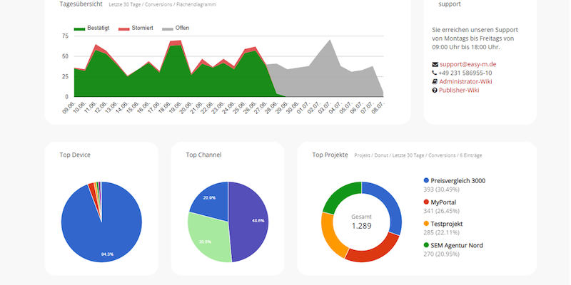Click the phone icon next to support number
The image size is (571, 285).
pos(435,73)
